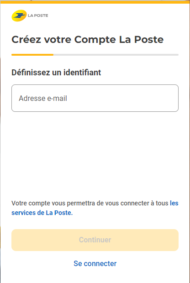The width and height of the screenshot is (190, 283).
Task: Click the Continuer button
Action: (x=95, y=240)
